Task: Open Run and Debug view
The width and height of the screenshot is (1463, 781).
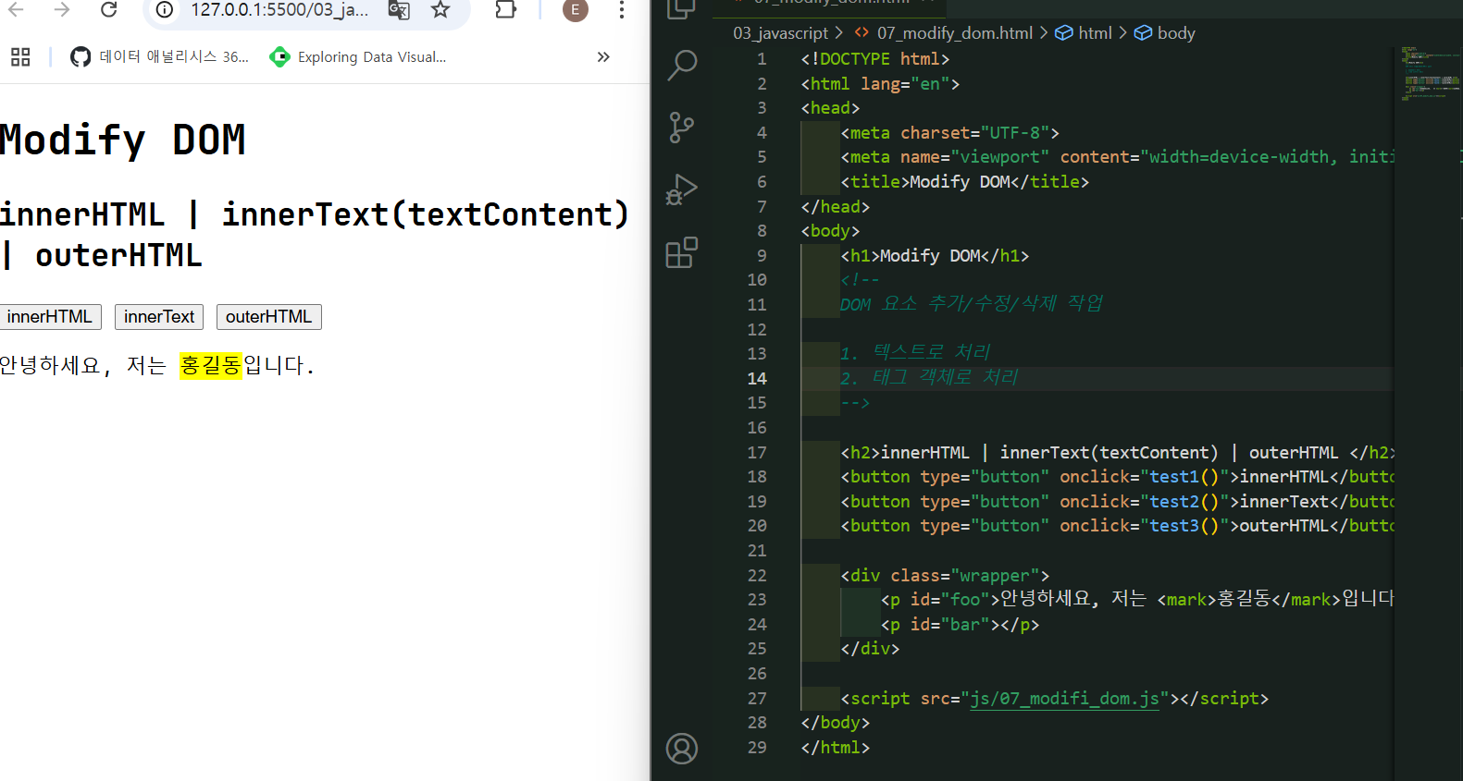Action: point(682,189)
